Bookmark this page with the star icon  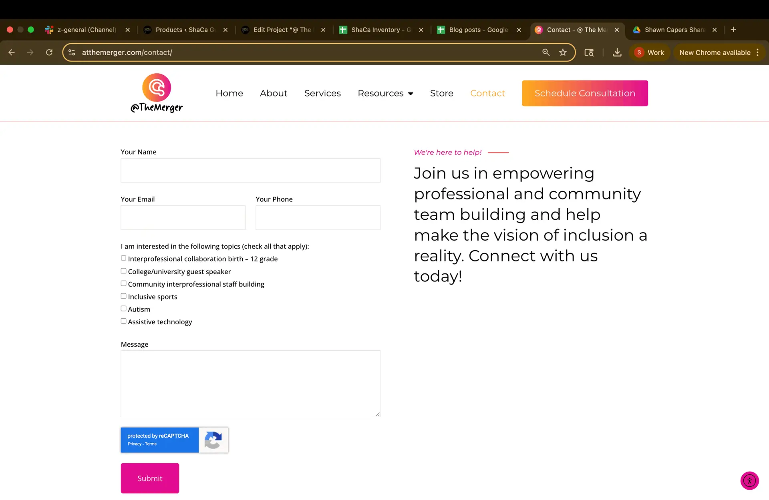pos(563,52)
